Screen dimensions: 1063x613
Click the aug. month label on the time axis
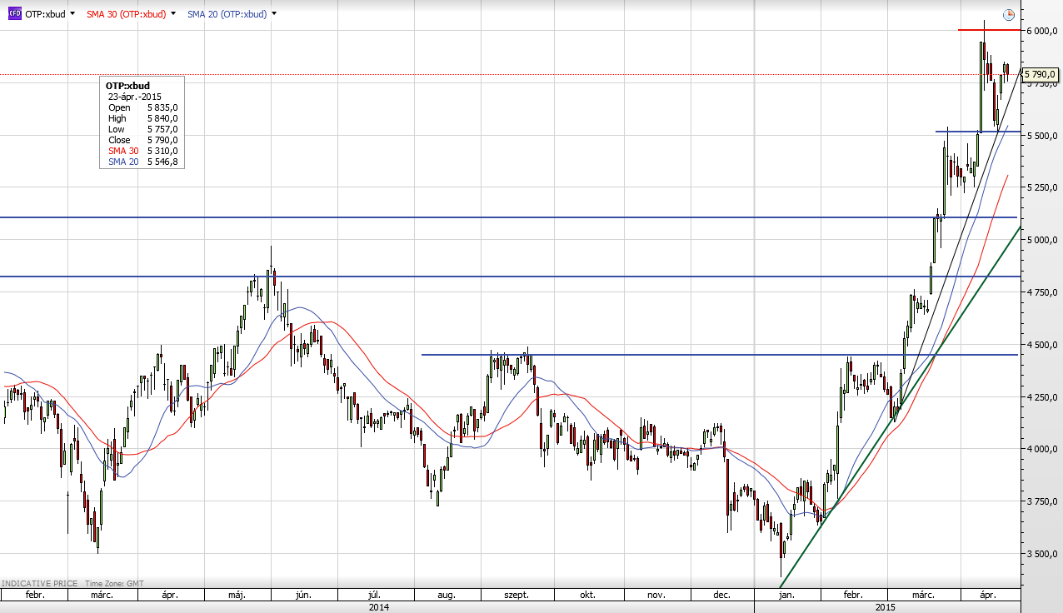(x=446, y=596)
